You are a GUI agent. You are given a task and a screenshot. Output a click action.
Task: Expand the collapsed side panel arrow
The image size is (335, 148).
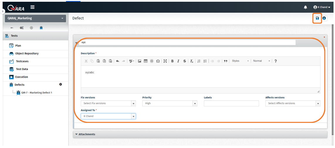click(x=2, y=11)
